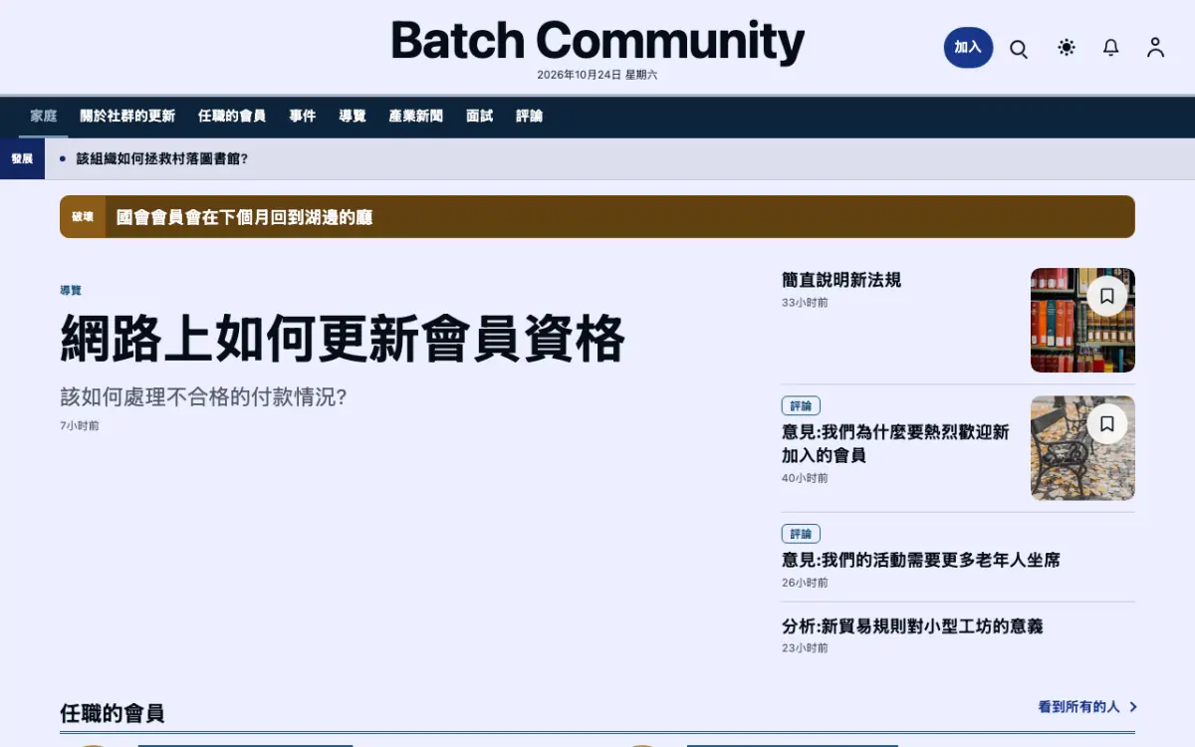Click the 任職的會員 section heading
Image resolution: width=1195 pixels, height=747 pixels.
pos(112,713)
